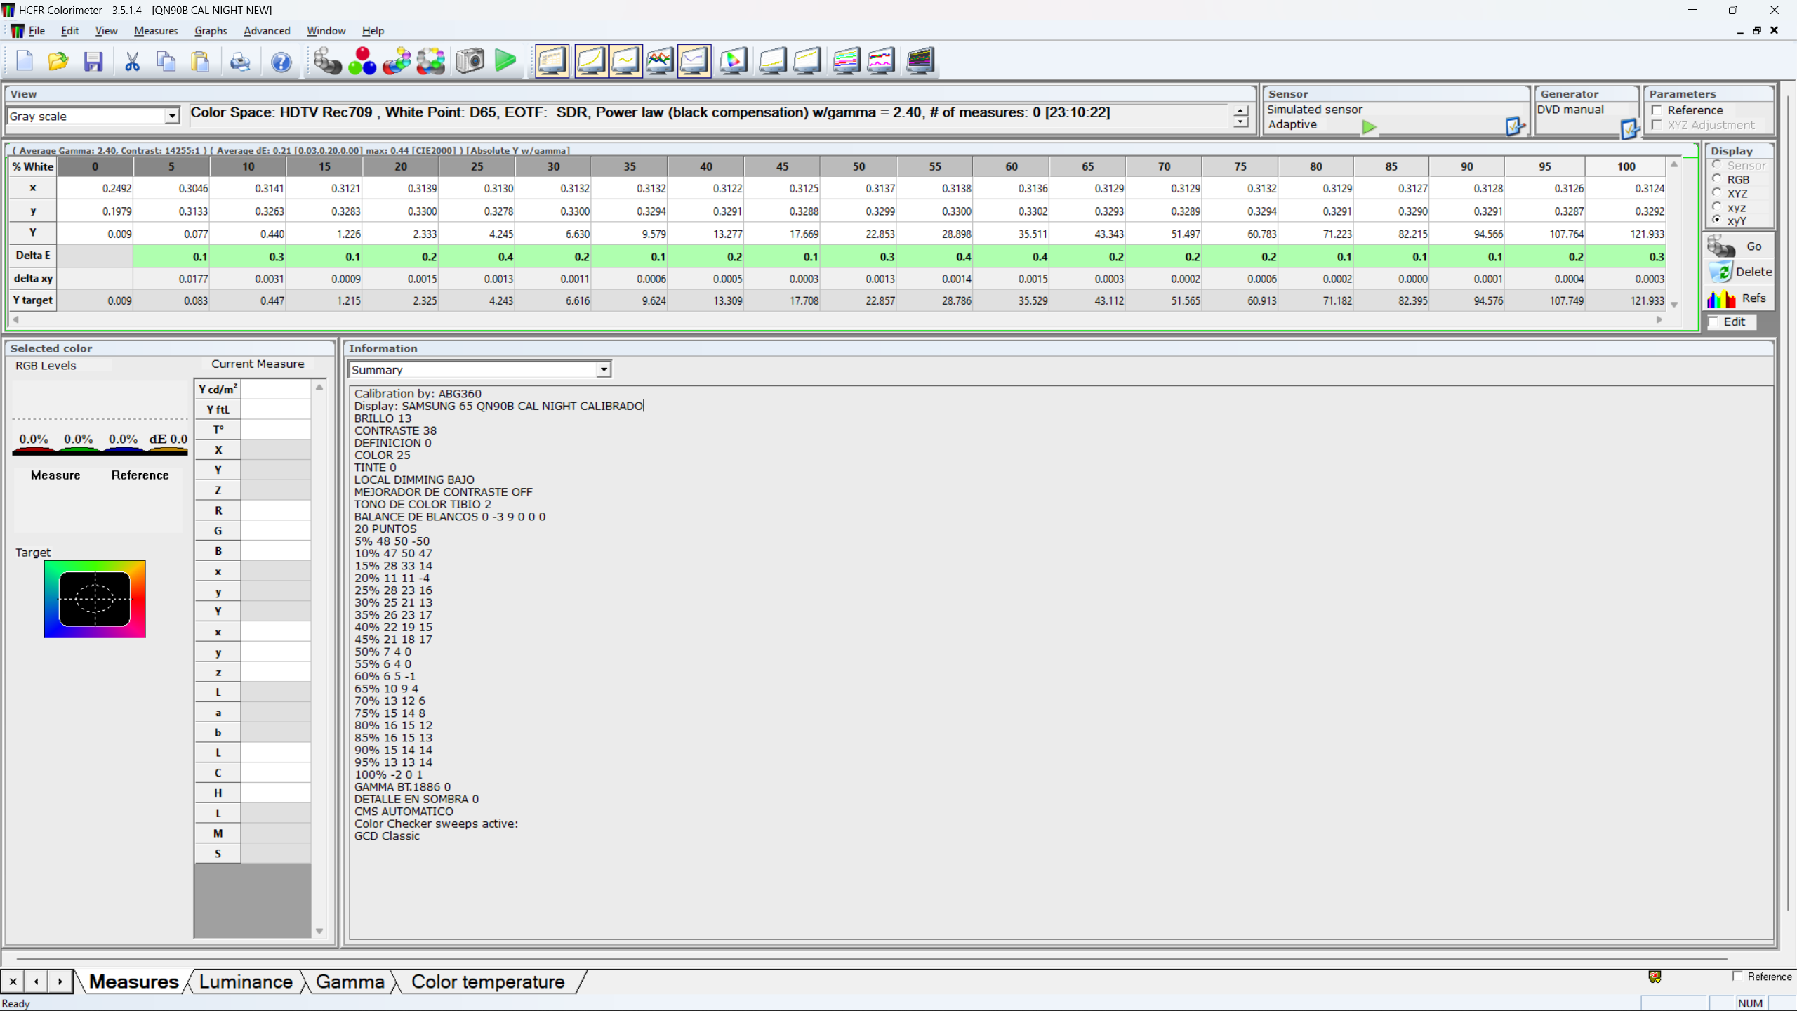Click the camera continuous measure icon

(470, 61)
